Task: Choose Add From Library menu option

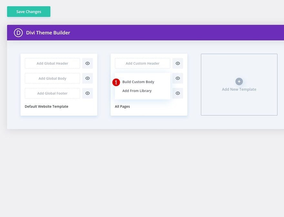Action: (x=137, y=91)
